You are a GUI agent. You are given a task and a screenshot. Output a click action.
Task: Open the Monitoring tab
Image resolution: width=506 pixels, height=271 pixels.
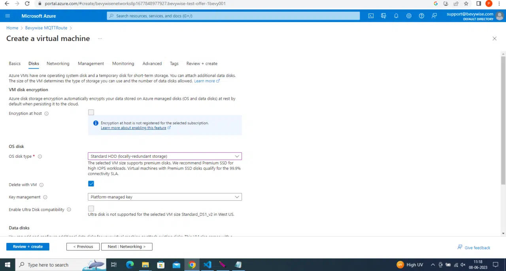(x=123, y=64)
